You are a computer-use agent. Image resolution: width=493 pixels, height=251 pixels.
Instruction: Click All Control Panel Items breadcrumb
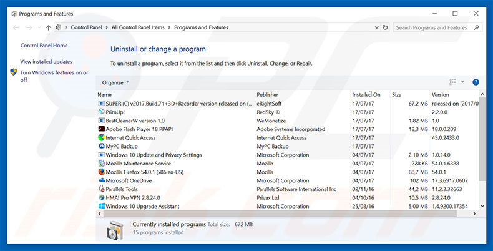pos(138,27)
